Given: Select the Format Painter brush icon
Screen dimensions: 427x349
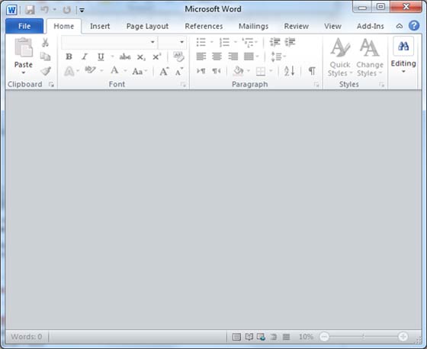Looking at the screenshot, I should [46, 72].
